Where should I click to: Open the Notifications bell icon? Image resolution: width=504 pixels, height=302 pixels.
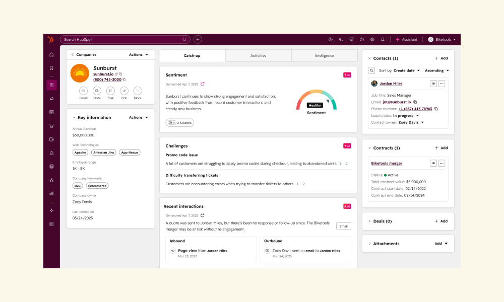point(383,39)
